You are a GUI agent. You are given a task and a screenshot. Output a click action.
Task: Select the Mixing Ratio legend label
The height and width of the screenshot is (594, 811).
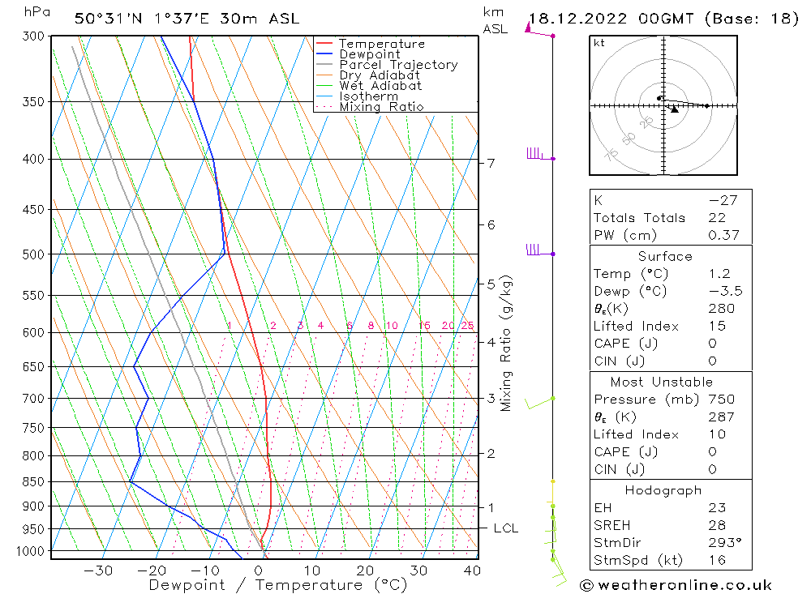(x=381, y=106)
